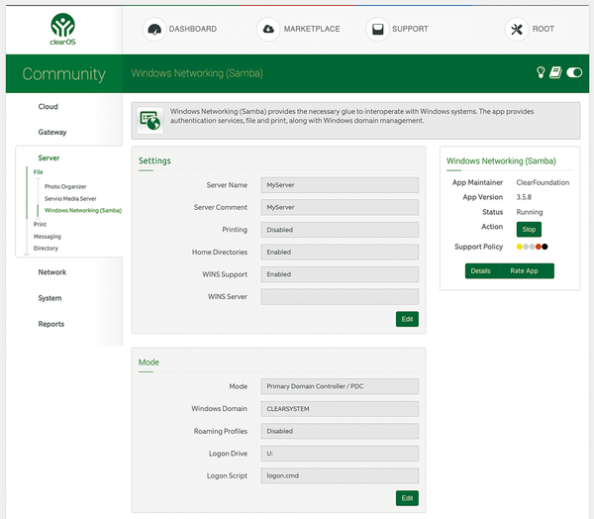Open the documentation book icon
The image size is (594, 519).
(555, 72)
